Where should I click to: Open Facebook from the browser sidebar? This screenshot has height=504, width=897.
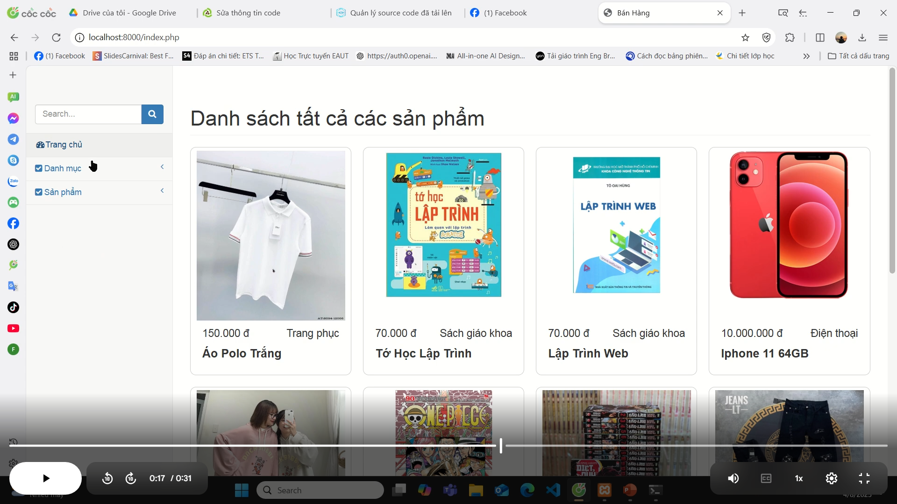13,224
